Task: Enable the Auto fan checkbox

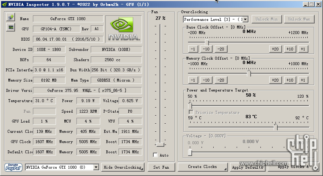Action: pos(155,155)
